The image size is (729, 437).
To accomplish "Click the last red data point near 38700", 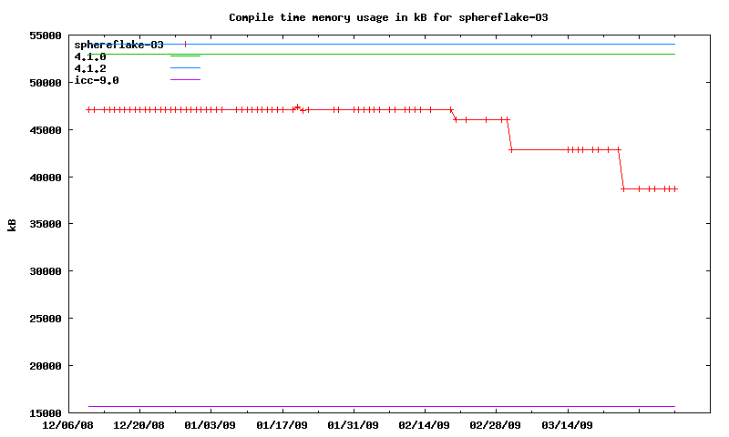I will point(675,188).
